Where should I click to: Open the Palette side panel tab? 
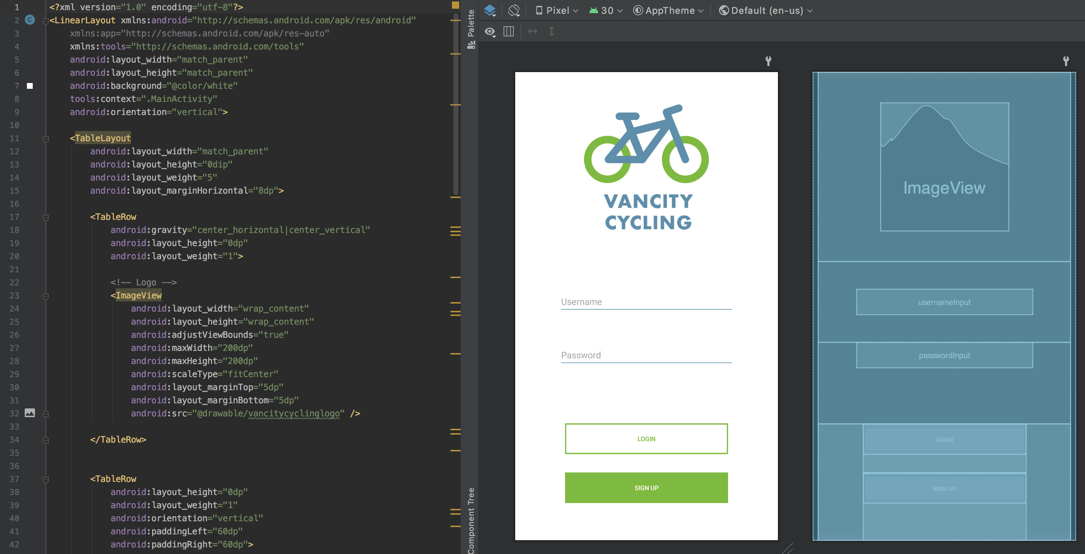[x=471, y=29]
